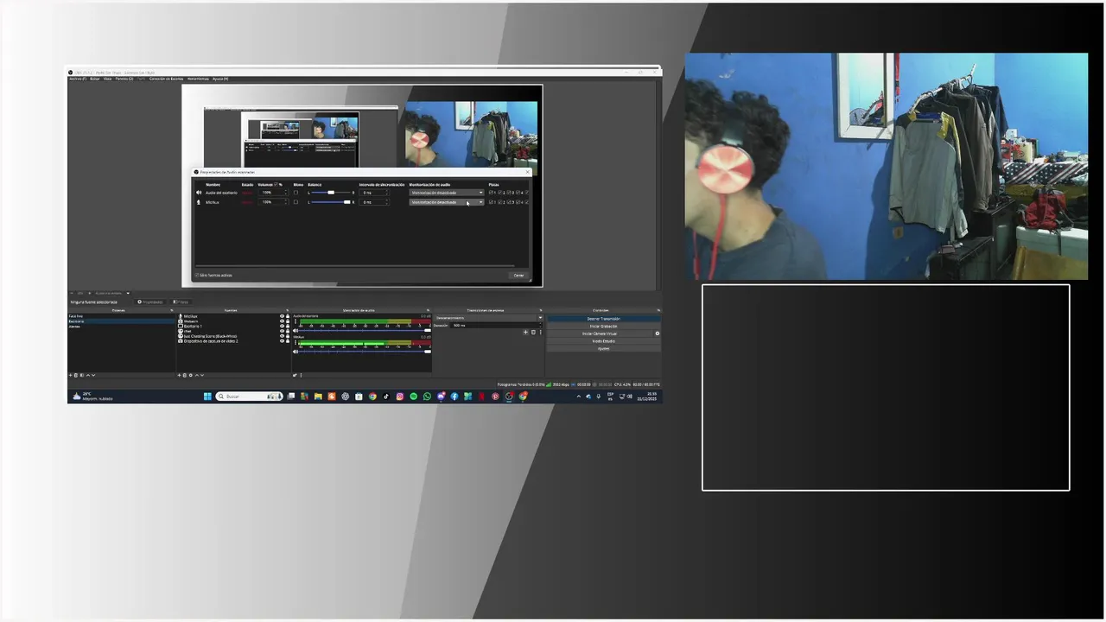This screenshot has height=622, width=1106.
Task: Open the Paneles menu
Action: 124,79
